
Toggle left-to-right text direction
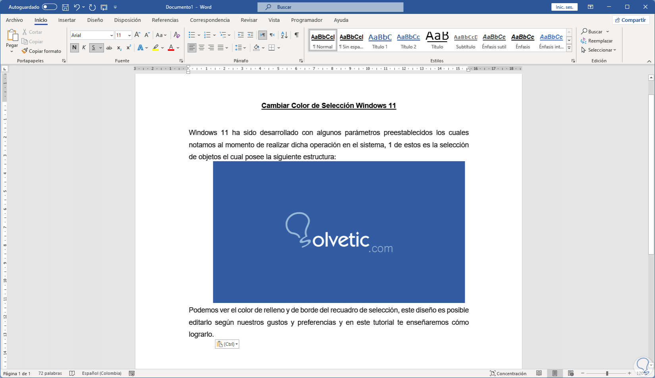(262, 35)
